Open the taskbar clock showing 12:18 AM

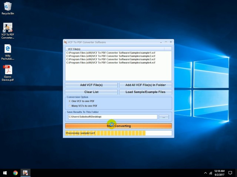[x=219, y=173]
